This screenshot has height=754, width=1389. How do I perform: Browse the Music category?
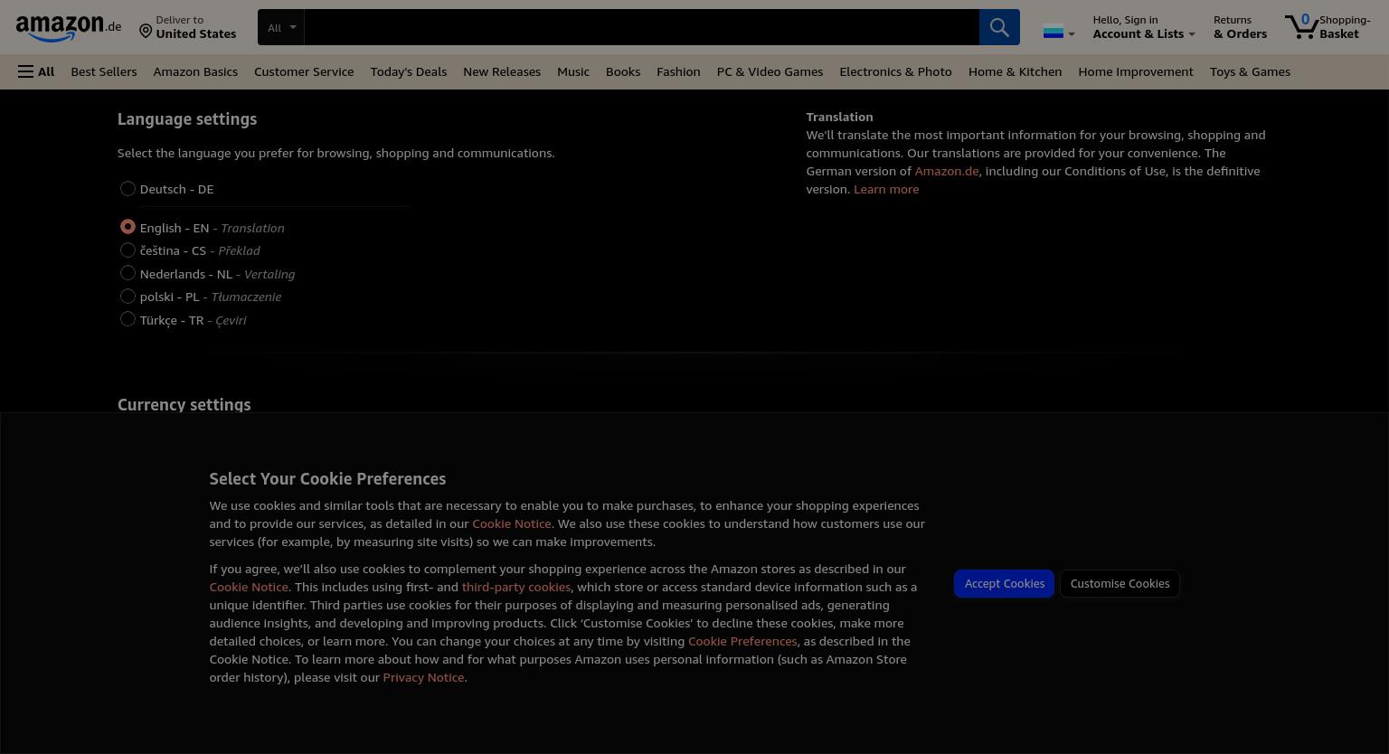point(573,71)
